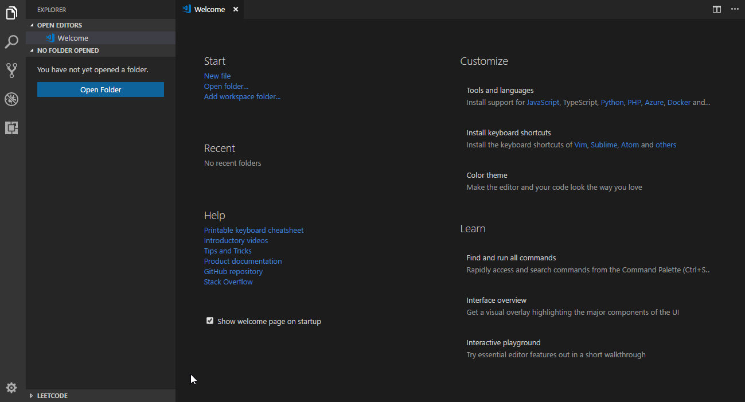Click the Open Folder button
This screenshot has width=745, height=402.
click(x=100, y=89)
